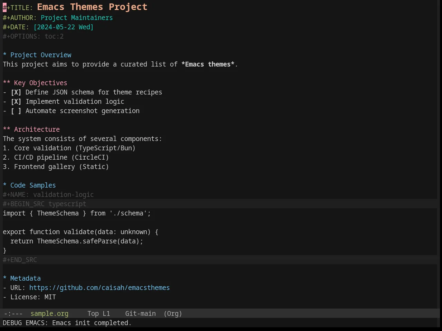This screenshot has height=331, width=442.
Task: Fold the #+BEGIN_SRC typescript block line
Action: tap(45, 204)
